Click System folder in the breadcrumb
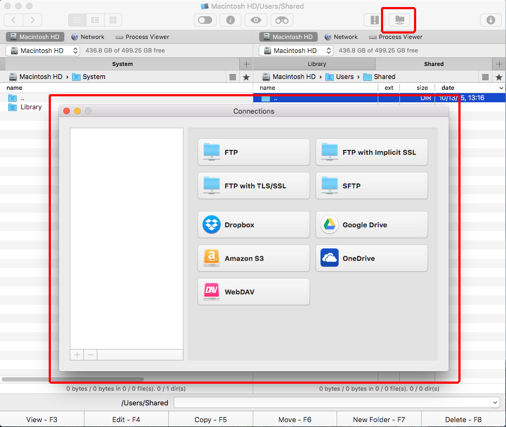Image resolution: width=506 pixels, height=427 pixels. [89, 77]
